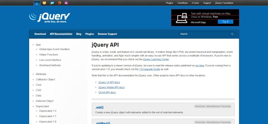The width and height of the screenshot is (268, 124).
Task: Open Deprecated 1.8 in the sidebar
Action: click(x=48, y=122)
